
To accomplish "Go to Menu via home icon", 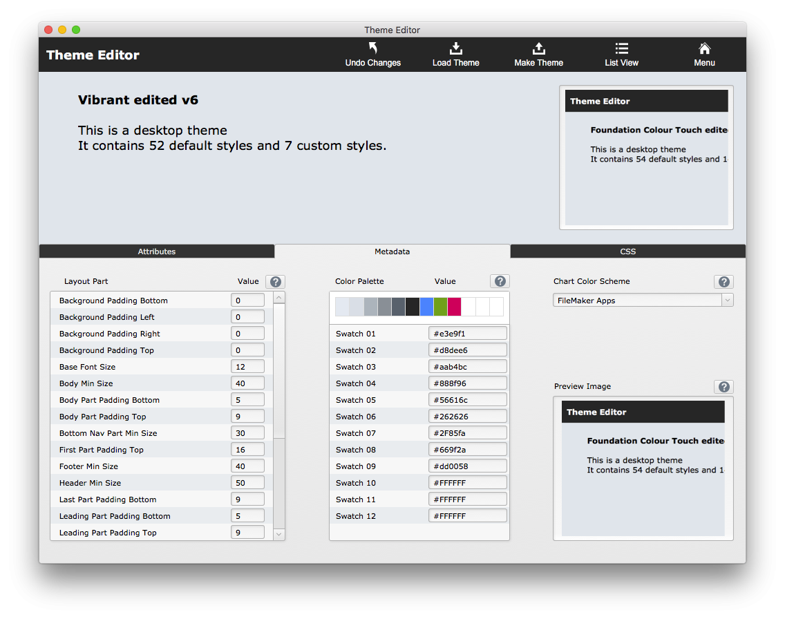I will (704, 48).
